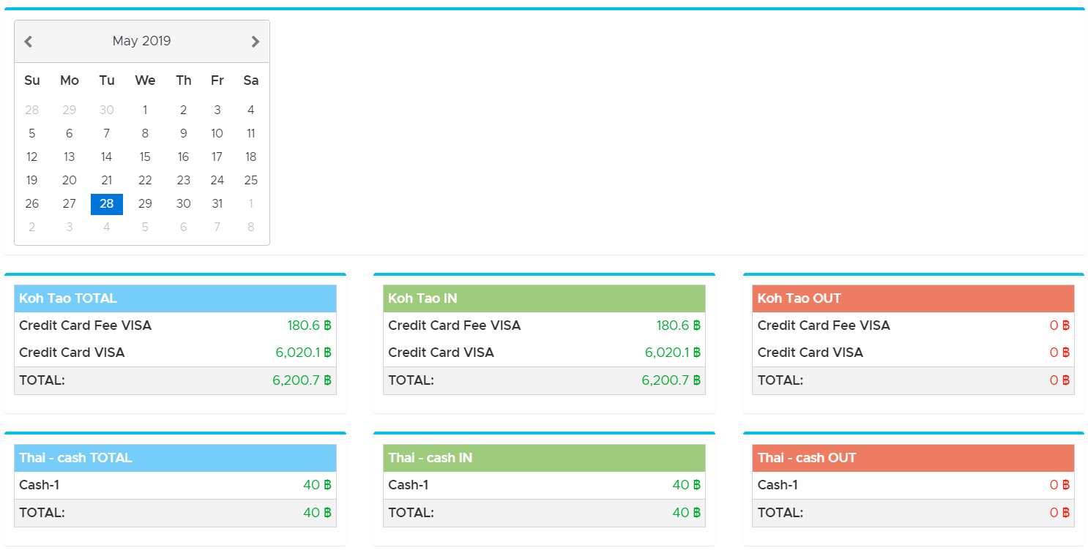Click Cash-1 row in Thai - cash OUT
Image resolution: width=1088 pixels, height=553 pixels.
coord(913,485)
